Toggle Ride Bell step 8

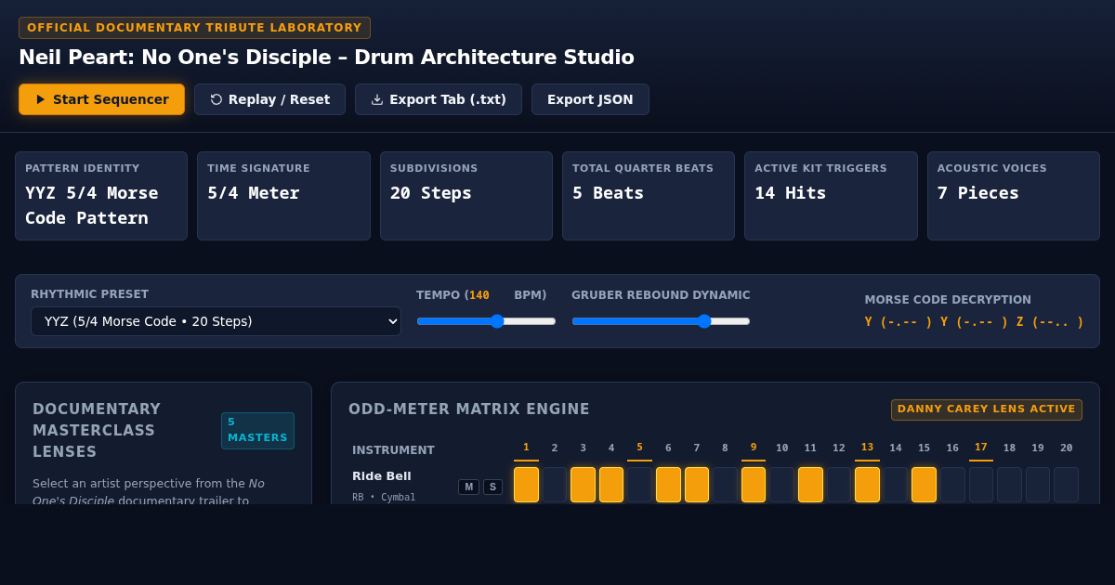pos(725,485)
